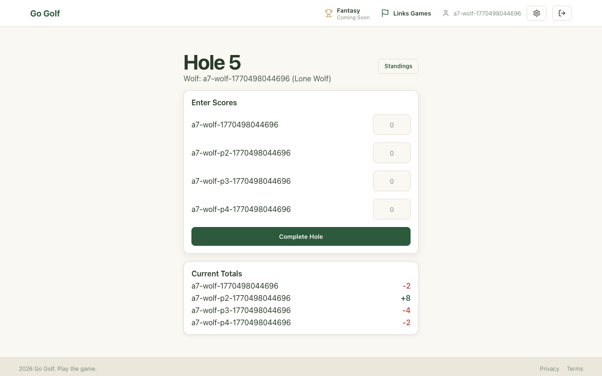Open settings with the gear icon

(x=537, y=13)
